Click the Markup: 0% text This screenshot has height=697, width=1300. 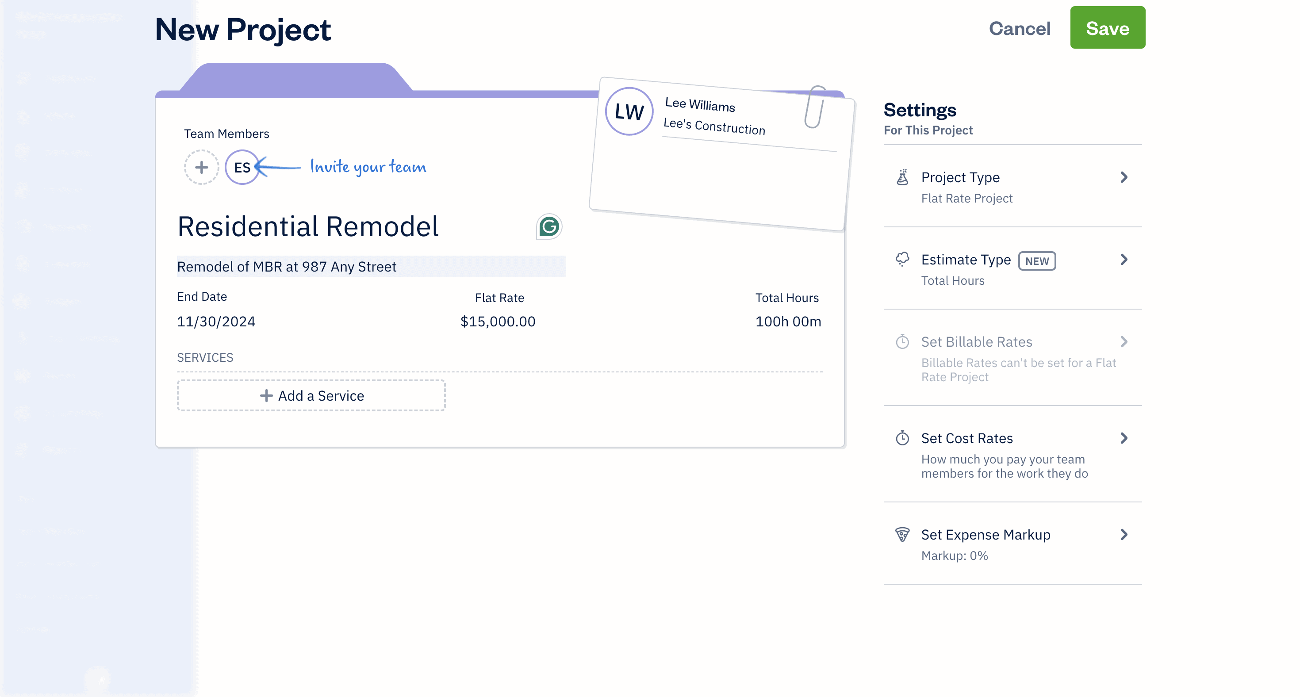point(955,555)
